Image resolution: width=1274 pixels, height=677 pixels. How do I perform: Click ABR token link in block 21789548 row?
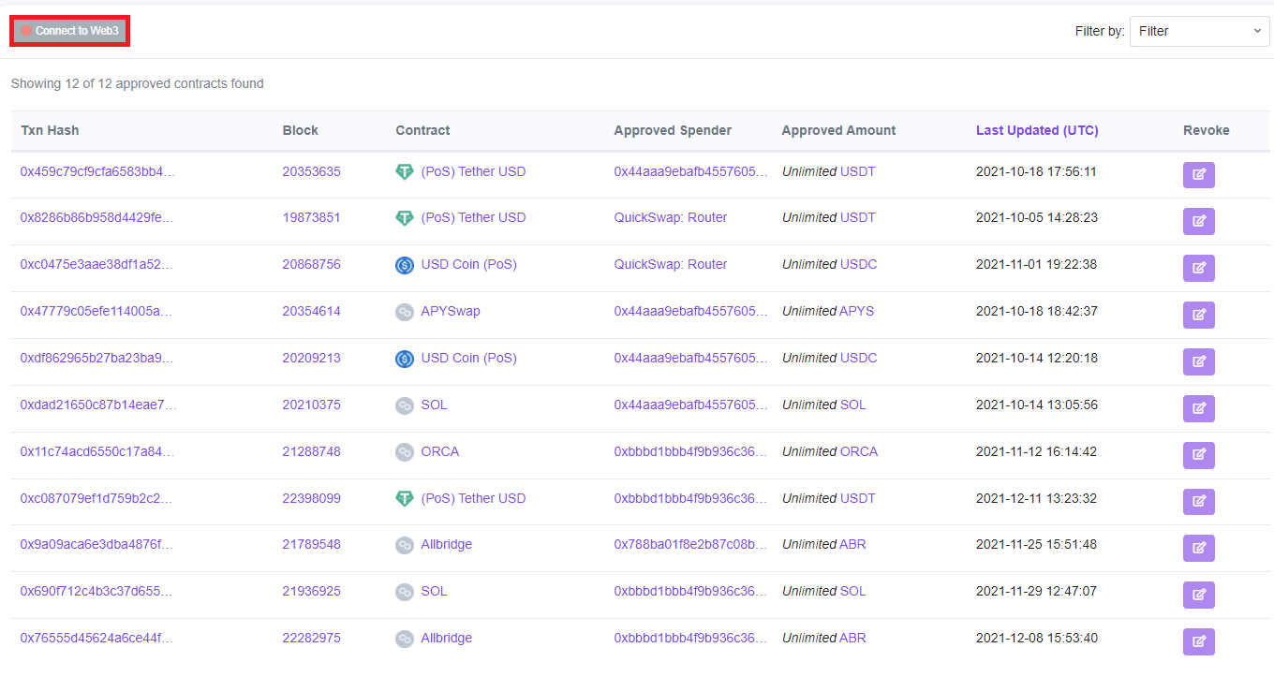click(x=853, y=544)
